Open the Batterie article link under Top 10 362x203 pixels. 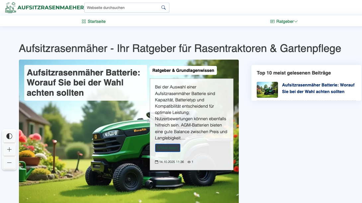coord(318,88)
